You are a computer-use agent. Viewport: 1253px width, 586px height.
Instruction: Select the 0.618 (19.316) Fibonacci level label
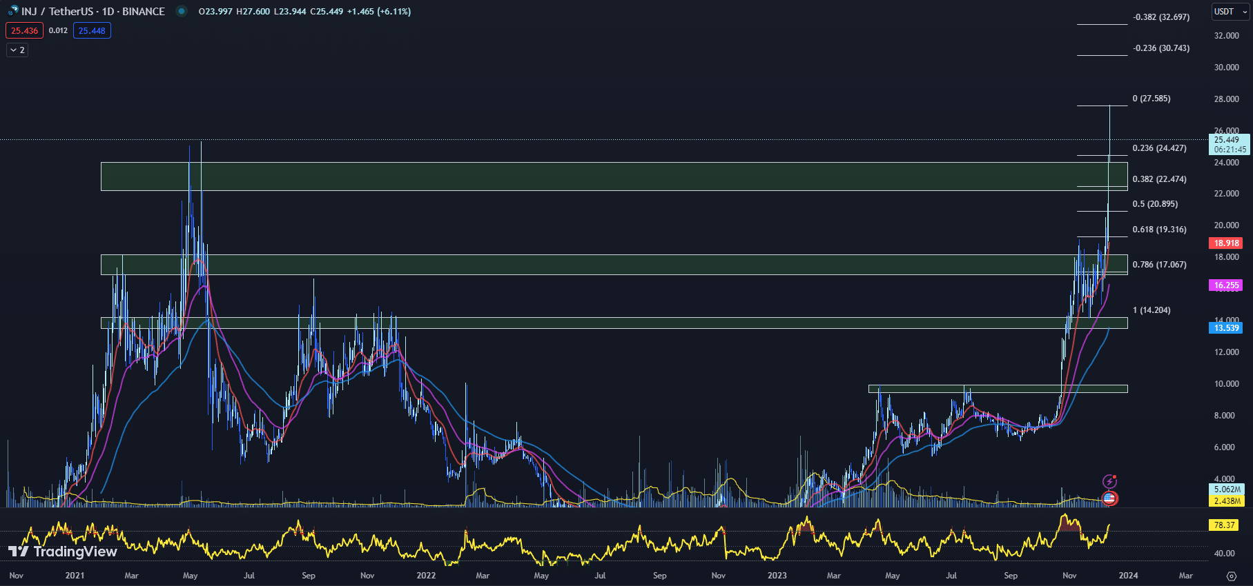coord(1159,230)
